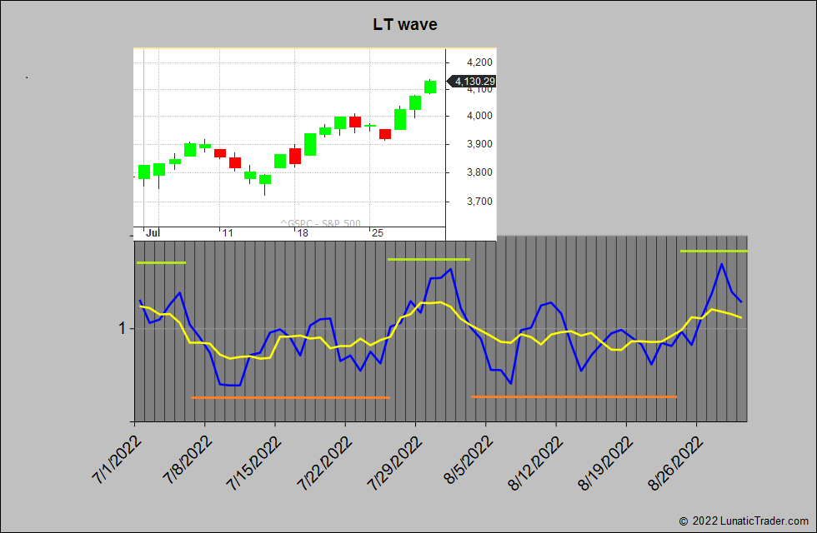
Task: Click the y-axis value 1 label
Action: (x=122, y=328)
